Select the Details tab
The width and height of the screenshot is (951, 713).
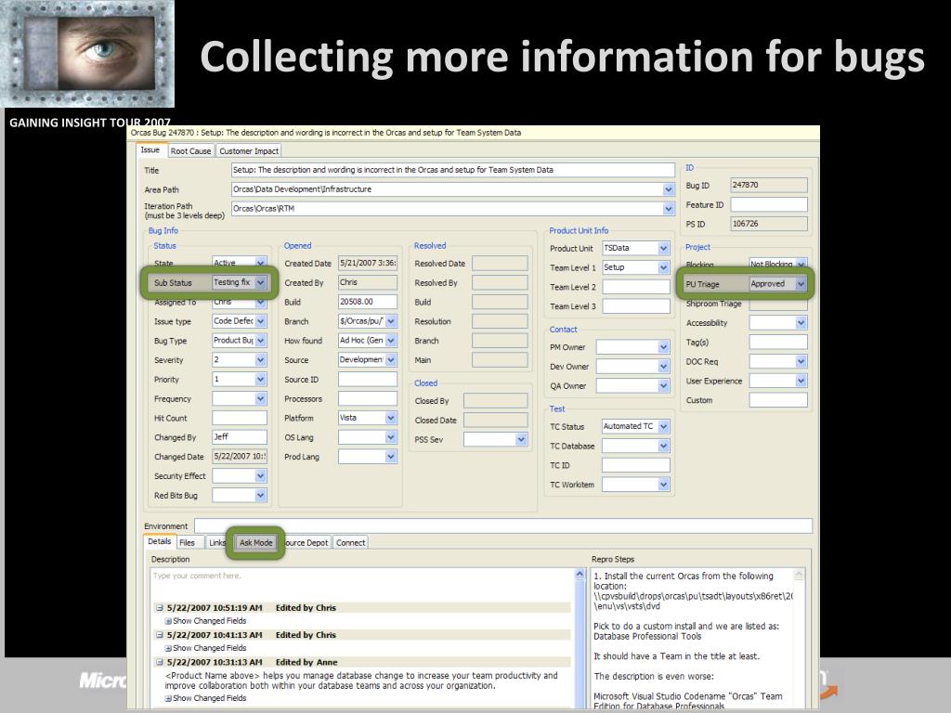tap(160, 541)
